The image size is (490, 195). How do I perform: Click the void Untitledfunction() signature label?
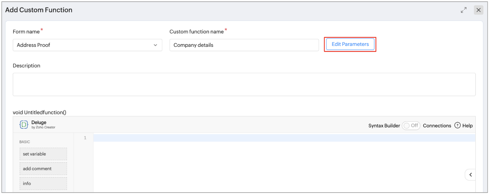point(39,112)
